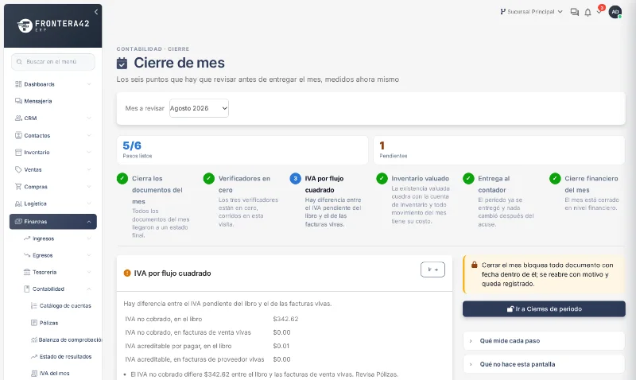Open the tasks icon with red badge

coord(599,11)
